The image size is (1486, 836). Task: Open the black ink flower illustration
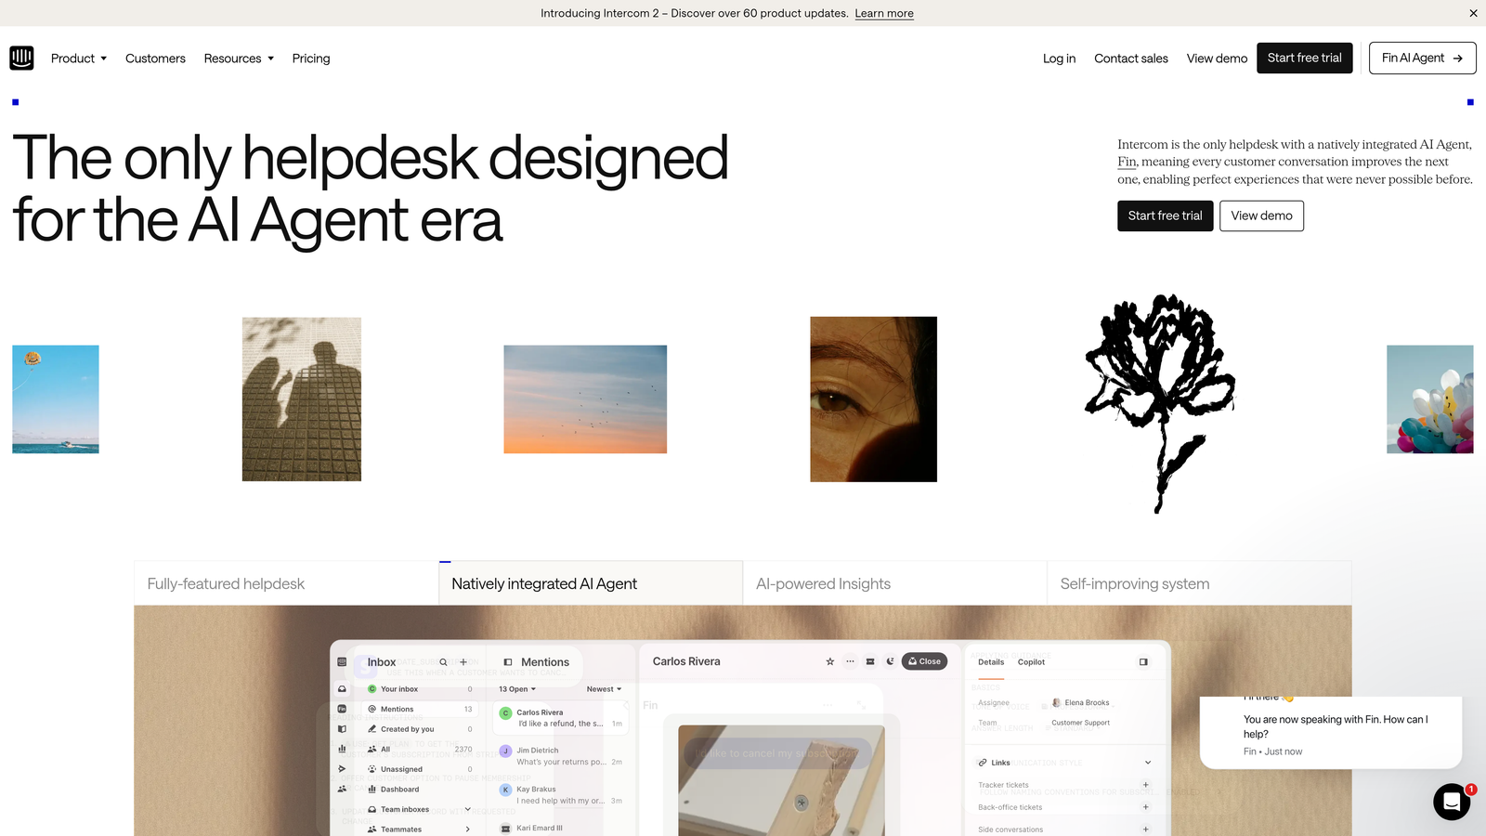coord(1159,403)
